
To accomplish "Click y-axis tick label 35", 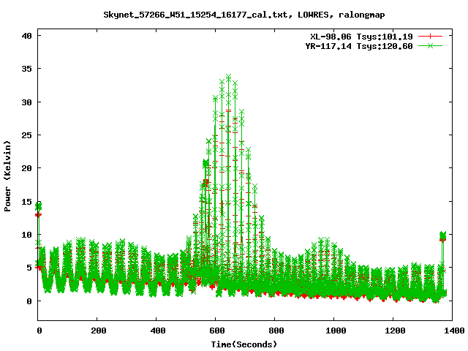I will tap(26, 69).
